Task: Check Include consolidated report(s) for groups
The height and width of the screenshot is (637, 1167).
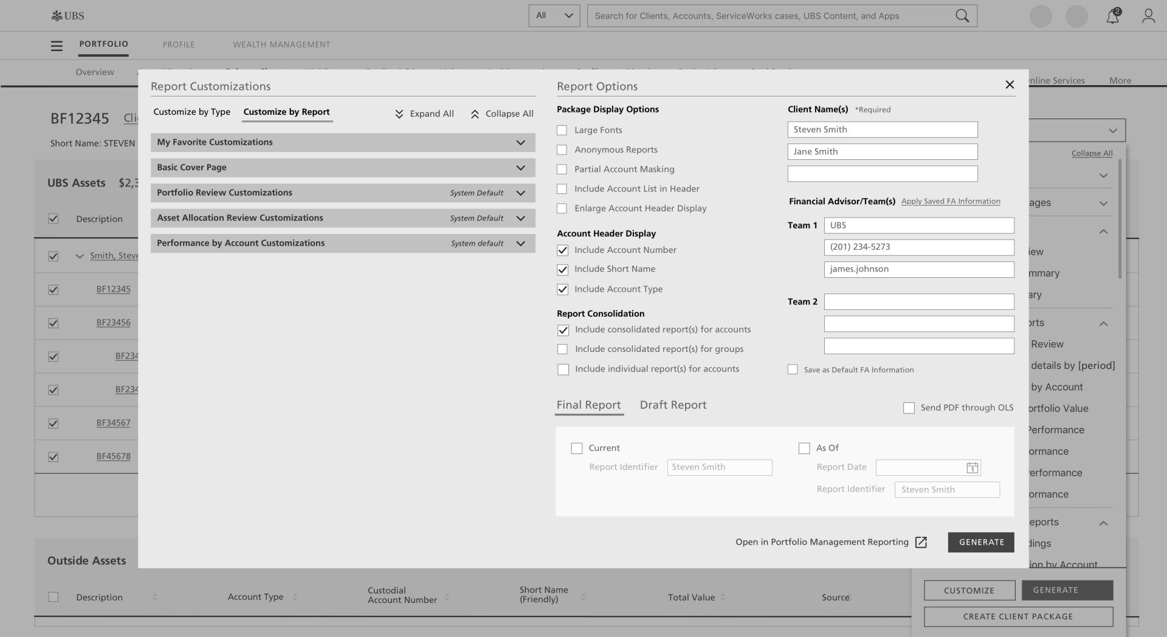Action: 562,349
